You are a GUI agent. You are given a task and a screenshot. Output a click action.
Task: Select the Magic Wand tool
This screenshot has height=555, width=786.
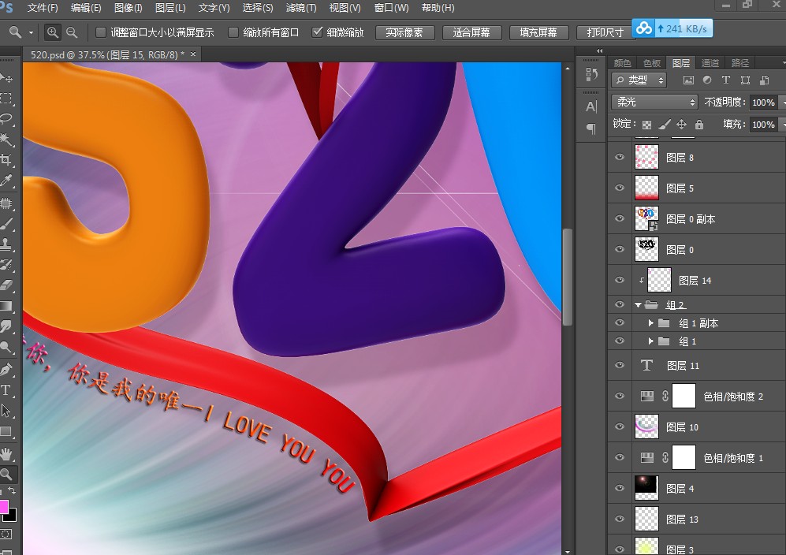(x=6, y=140)
